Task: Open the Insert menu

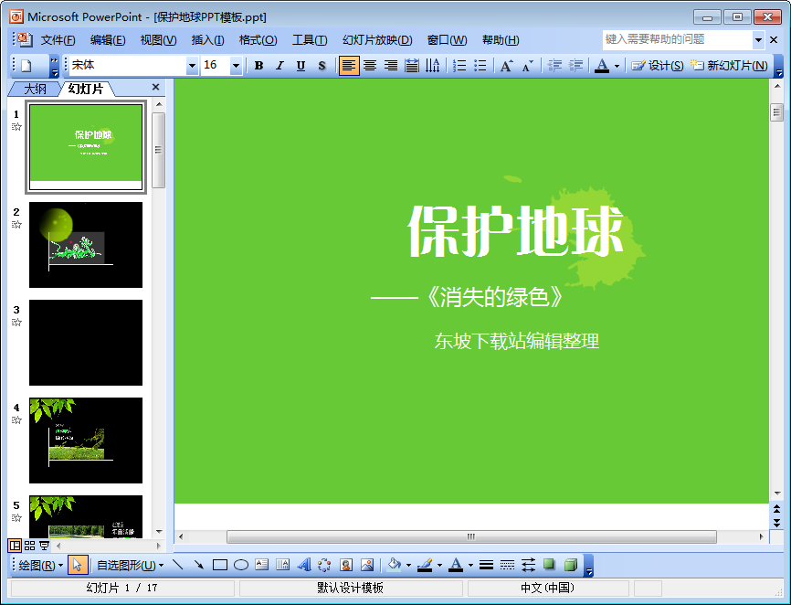Action: 207,40
